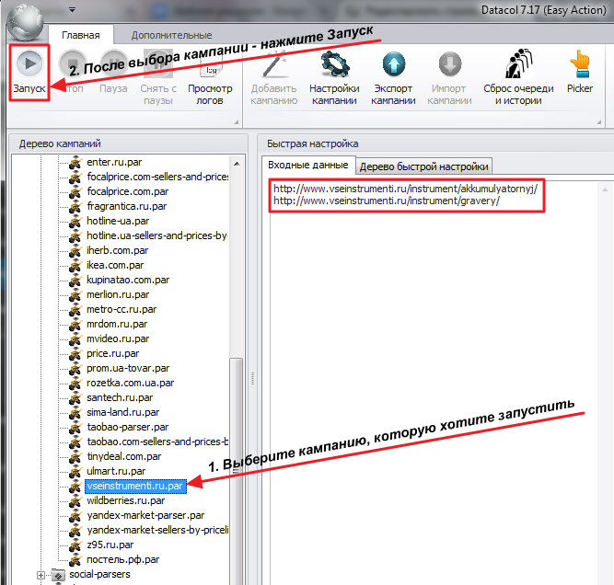Select metro-cc.ru.par campaign
This screenshot has height=585, width=614.
click(122, 310)
